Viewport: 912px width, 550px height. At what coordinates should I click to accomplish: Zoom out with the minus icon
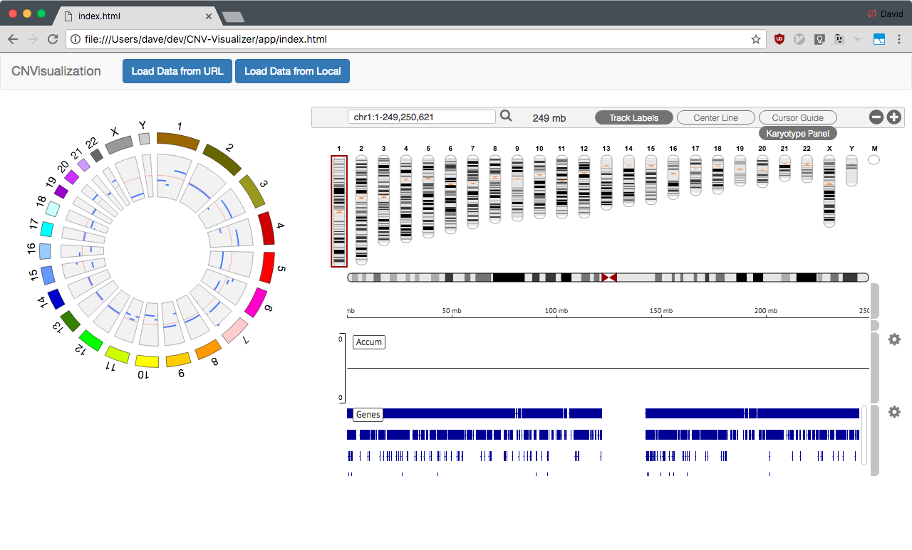coord(876,117)
